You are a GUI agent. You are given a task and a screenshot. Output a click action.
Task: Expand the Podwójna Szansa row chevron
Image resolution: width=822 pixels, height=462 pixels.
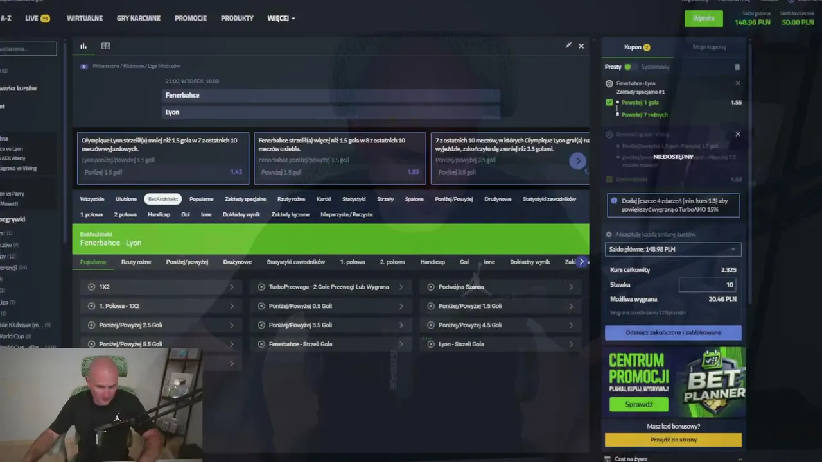point(571,287)
